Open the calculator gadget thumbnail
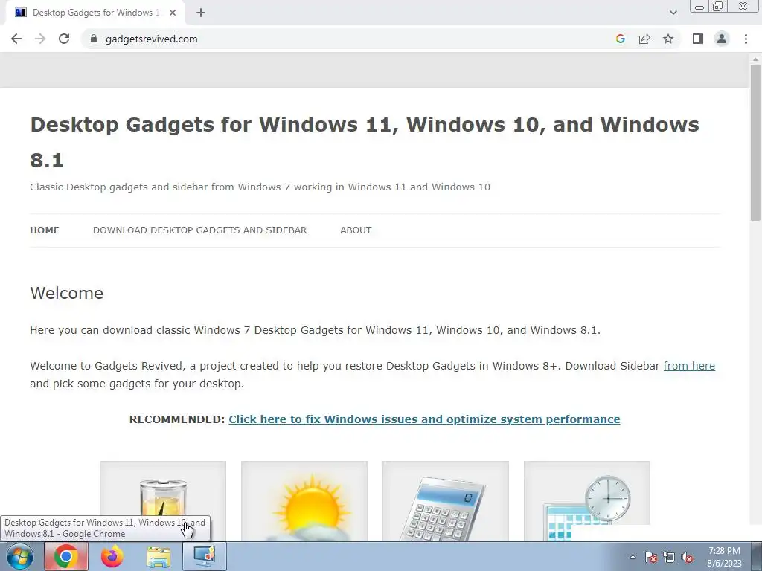Screen dimensions: 762x571 point(446,500)
